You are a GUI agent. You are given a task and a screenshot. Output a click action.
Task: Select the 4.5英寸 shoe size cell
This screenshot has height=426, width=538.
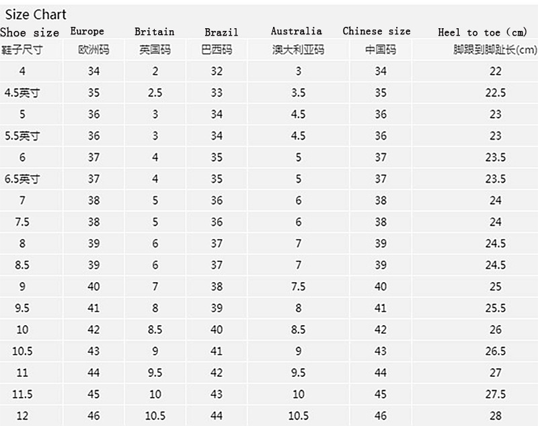coord(22,93)
